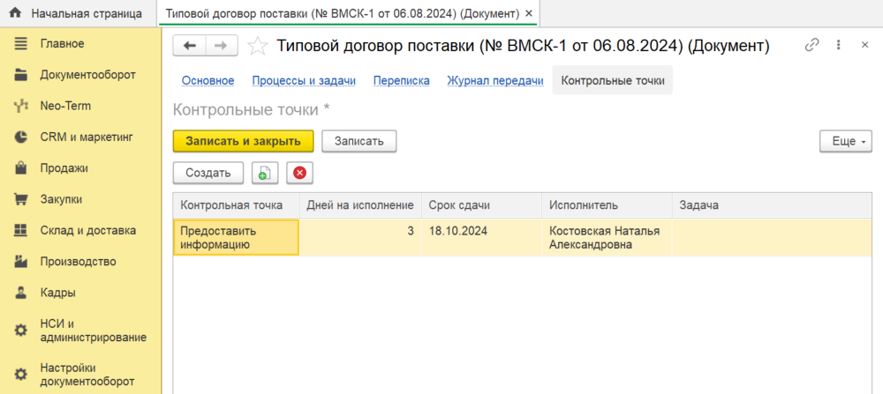Viewport: 883px width, 394px height.
Task: Click the home icon of Начальная страница
Action: [x=16, y=13]
